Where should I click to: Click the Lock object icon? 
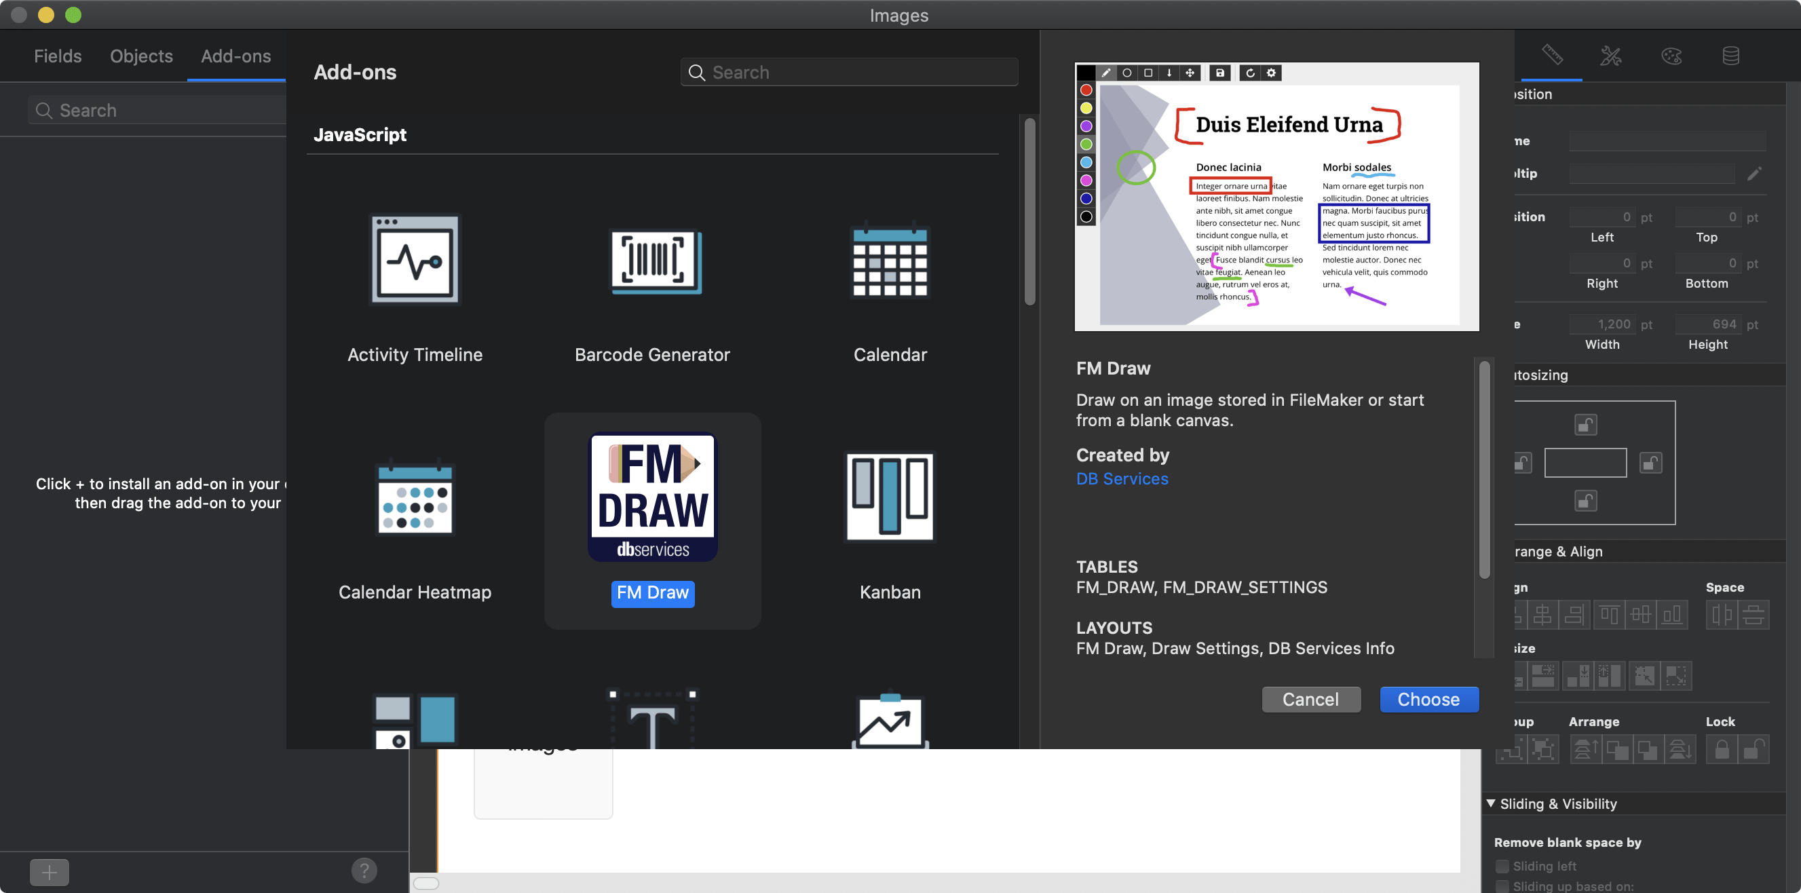point(1722,750)
